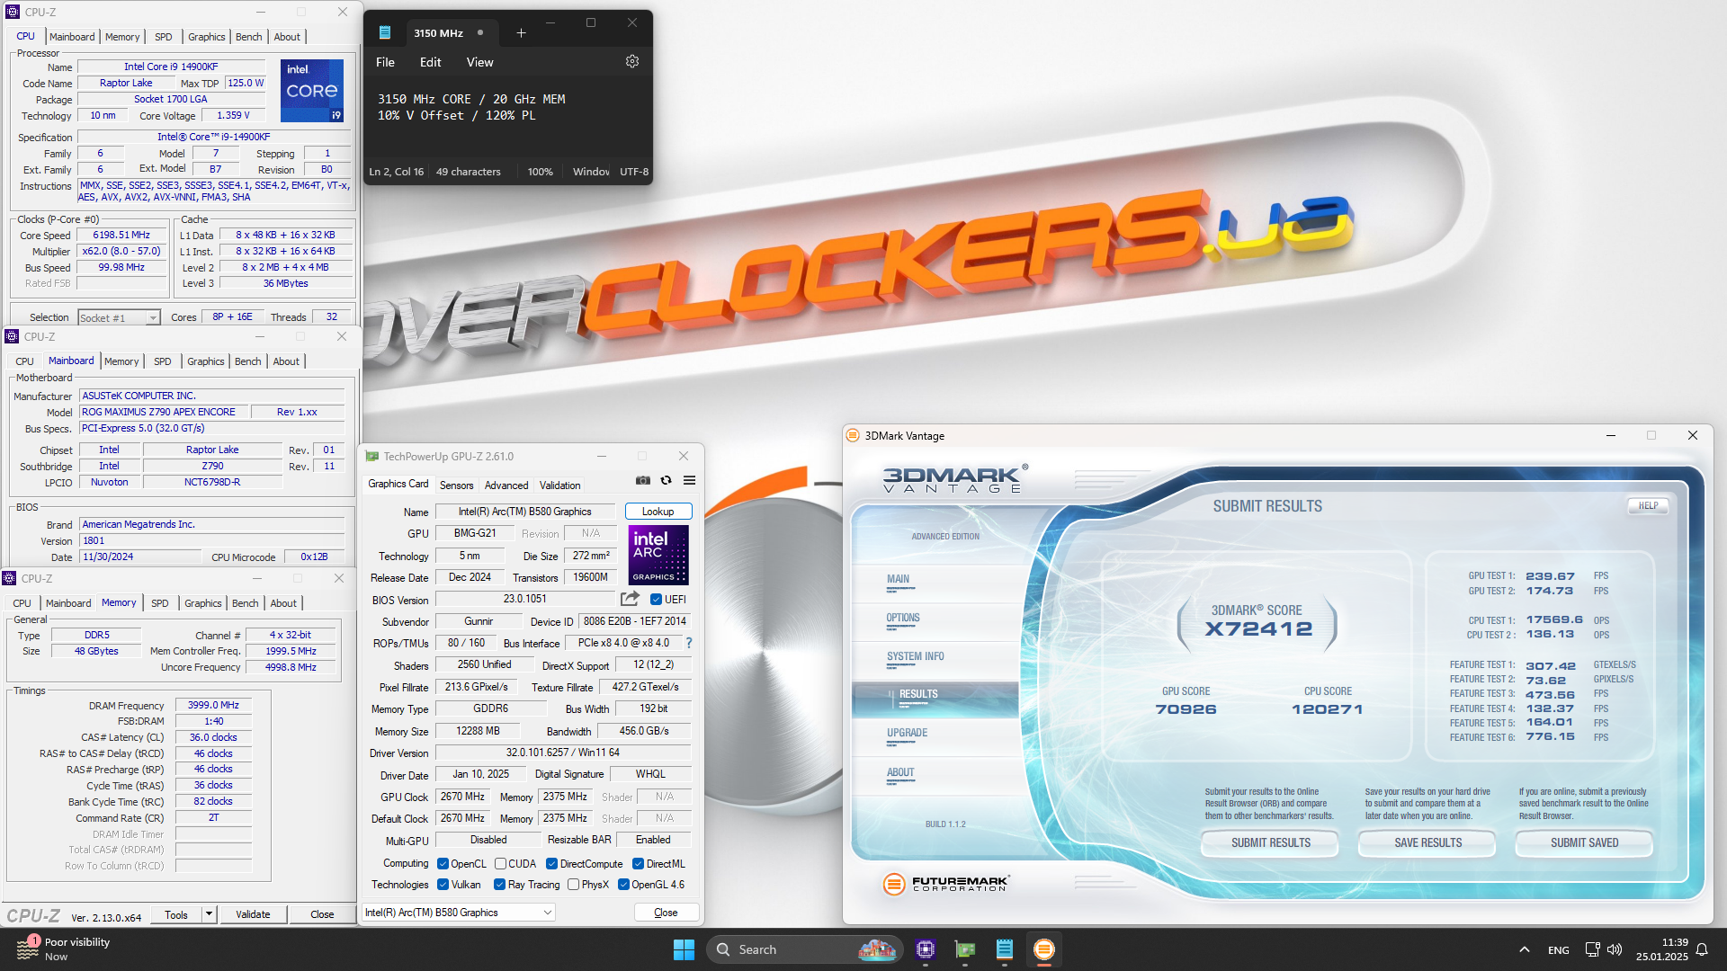Take a GPU-Z screenshot with camera icon

[643, 481]
